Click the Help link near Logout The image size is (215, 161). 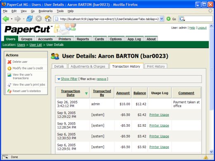(x=192, y=28)
